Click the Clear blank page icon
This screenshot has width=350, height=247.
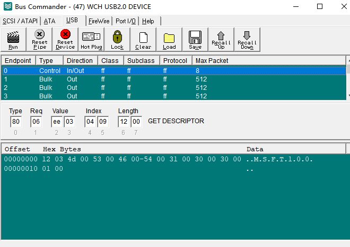pyautogui.click(x=143, y=38)
